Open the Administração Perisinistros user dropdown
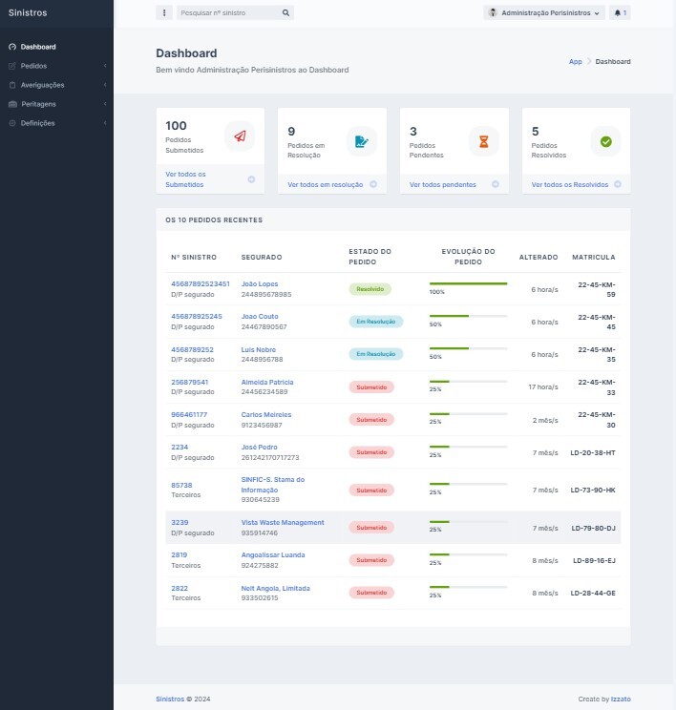The image size is (676, 710). pyautogui.click(x=545, y=13)
